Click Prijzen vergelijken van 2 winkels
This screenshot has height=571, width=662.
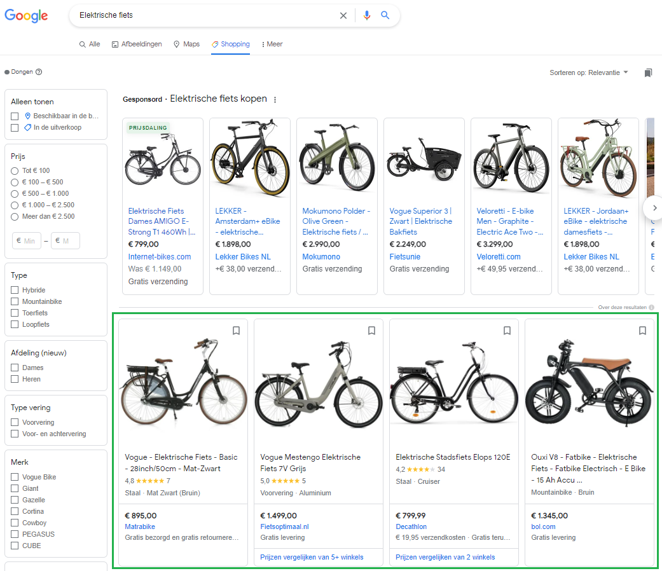point(445,557)
